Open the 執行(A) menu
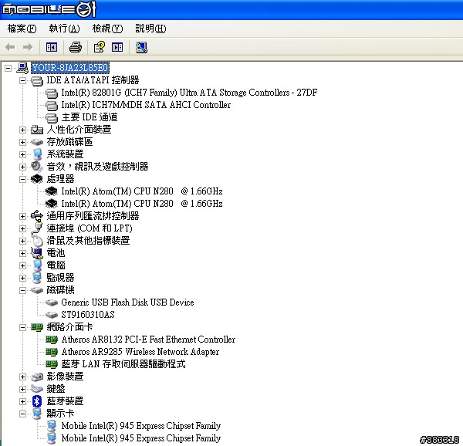 64,29
